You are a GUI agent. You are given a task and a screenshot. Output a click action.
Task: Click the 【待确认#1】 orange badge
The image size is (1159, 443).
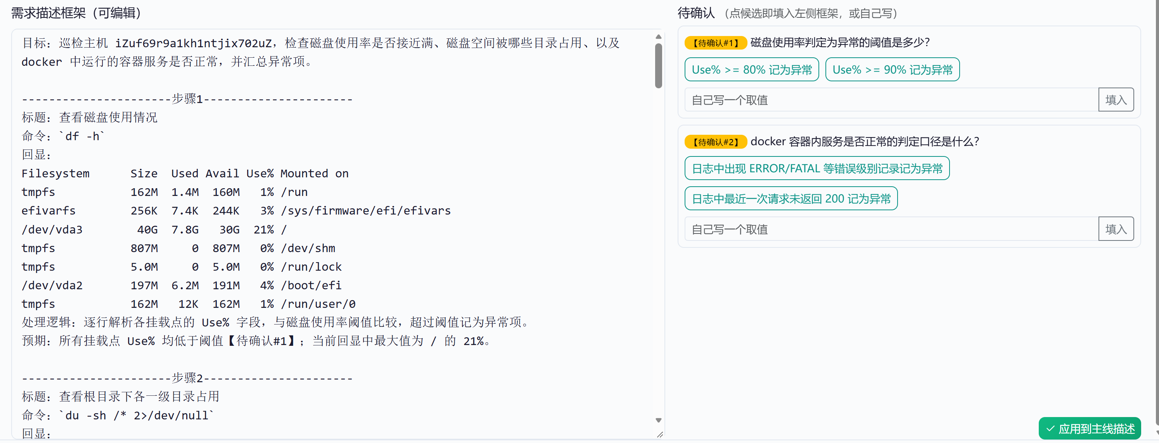click(x=715, y=43)
